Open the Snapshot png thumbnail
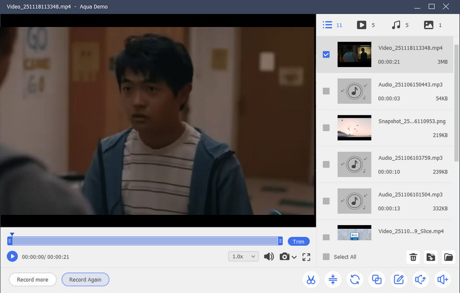460x293 pixels. click(x=354, y=128)
